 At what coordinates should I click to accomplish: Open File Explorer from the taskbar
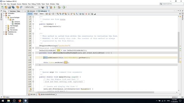[x=9, y=101]
